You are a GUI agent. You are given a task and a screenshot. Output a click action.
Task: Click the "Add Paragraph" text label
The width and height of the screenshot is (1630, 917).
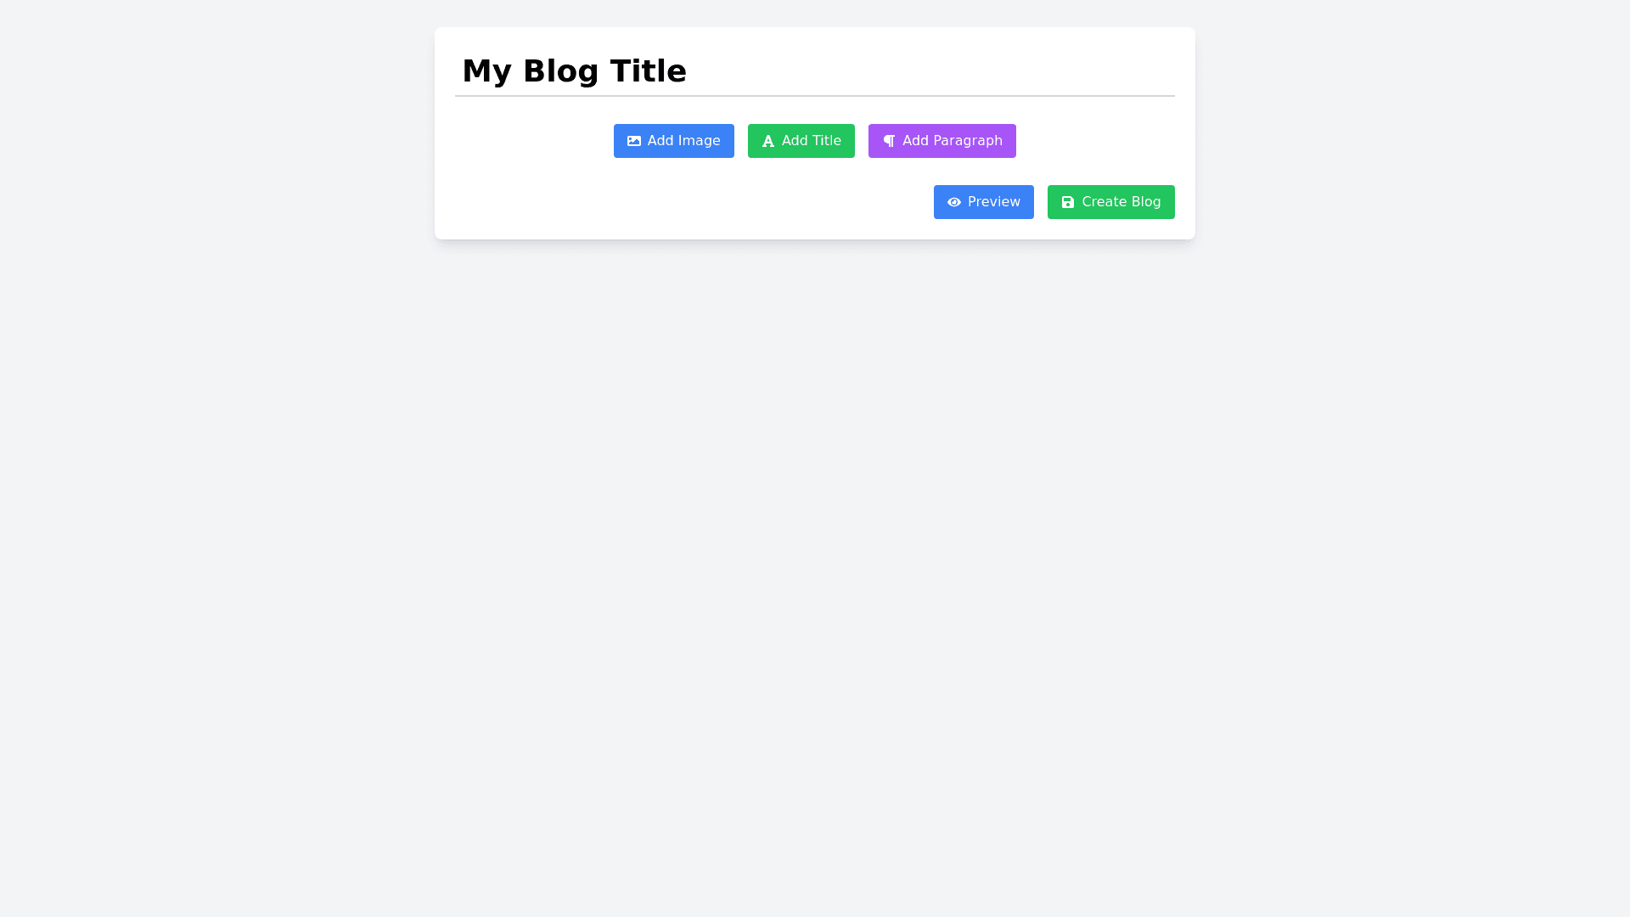click(x=952, y=141)
